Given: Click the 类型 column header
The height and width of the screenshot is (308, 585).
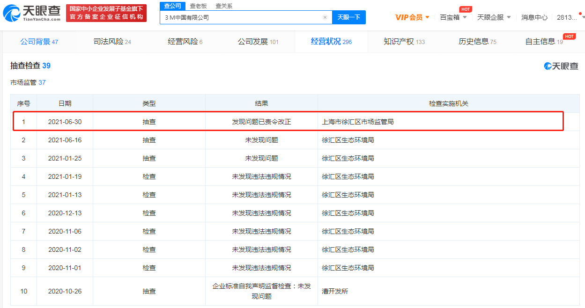Looking at the screenshot, I should [149, 103].
